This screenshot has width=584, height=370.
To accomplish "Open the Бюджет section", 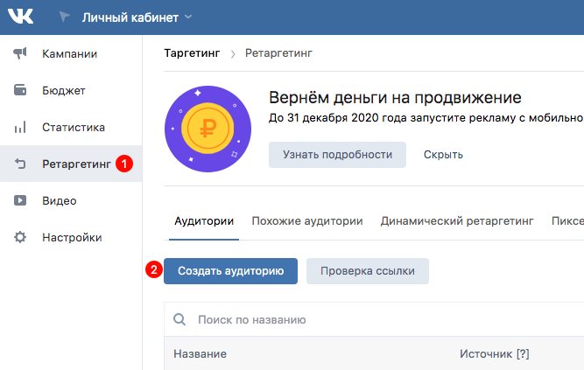I will [x=64, y=90].
